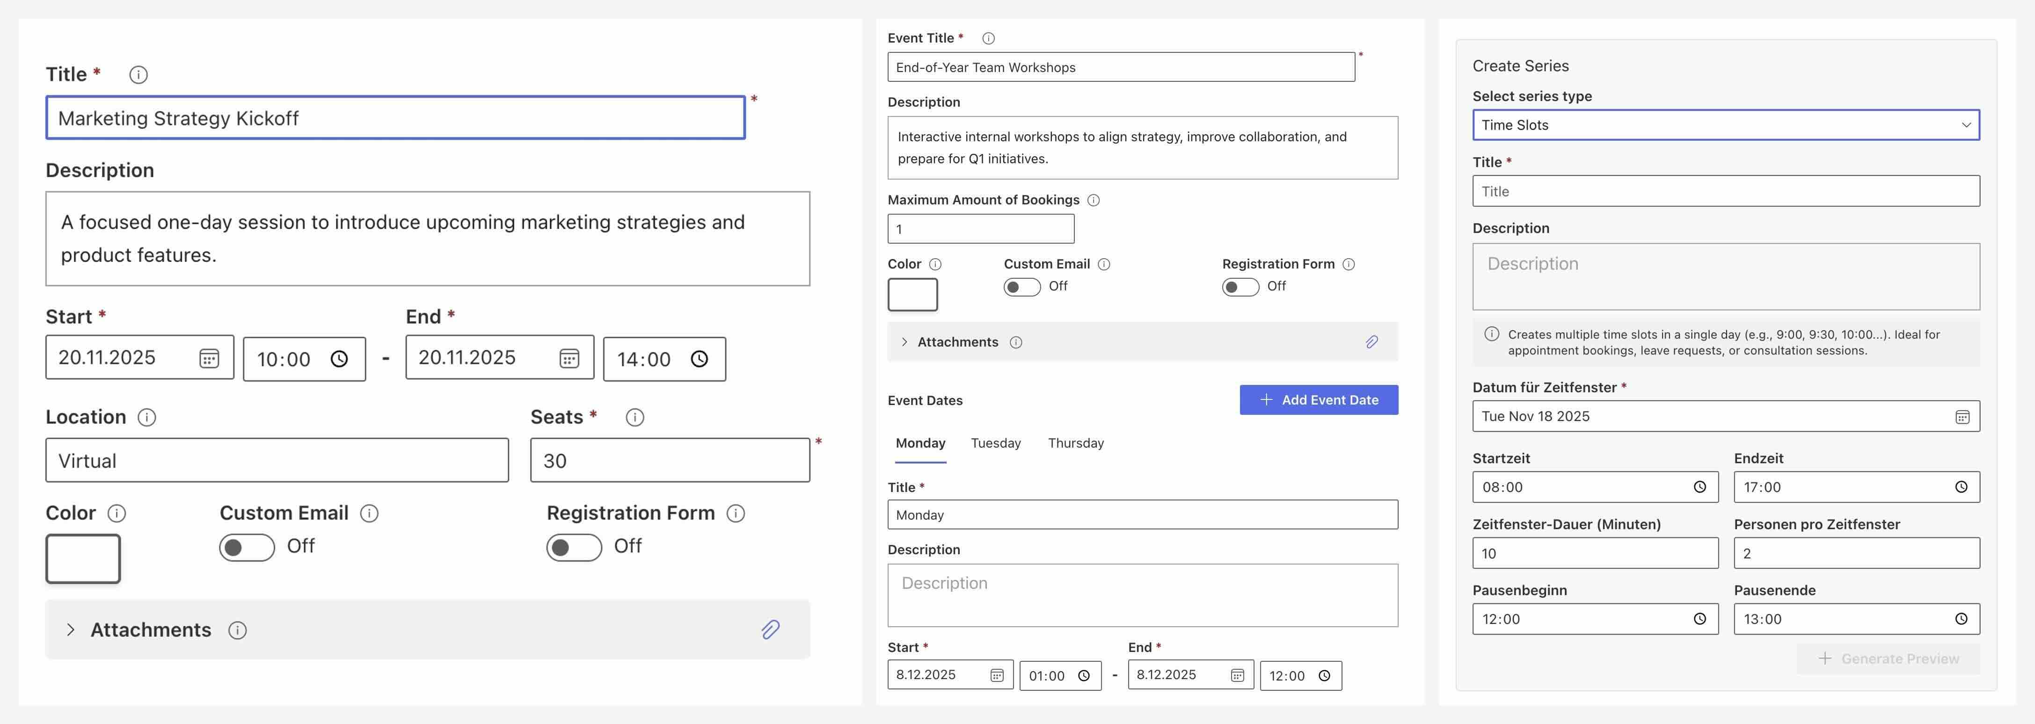Open the Select series type dropdown
Image resolution: width=2035 pixels, height=724 pixels.
point(1725,125)
